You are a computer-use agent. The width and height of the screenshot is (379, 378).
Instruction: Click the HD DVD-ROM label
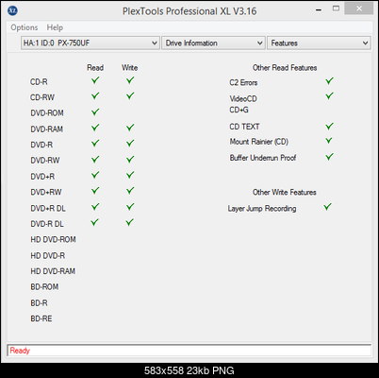pos(53,240)
